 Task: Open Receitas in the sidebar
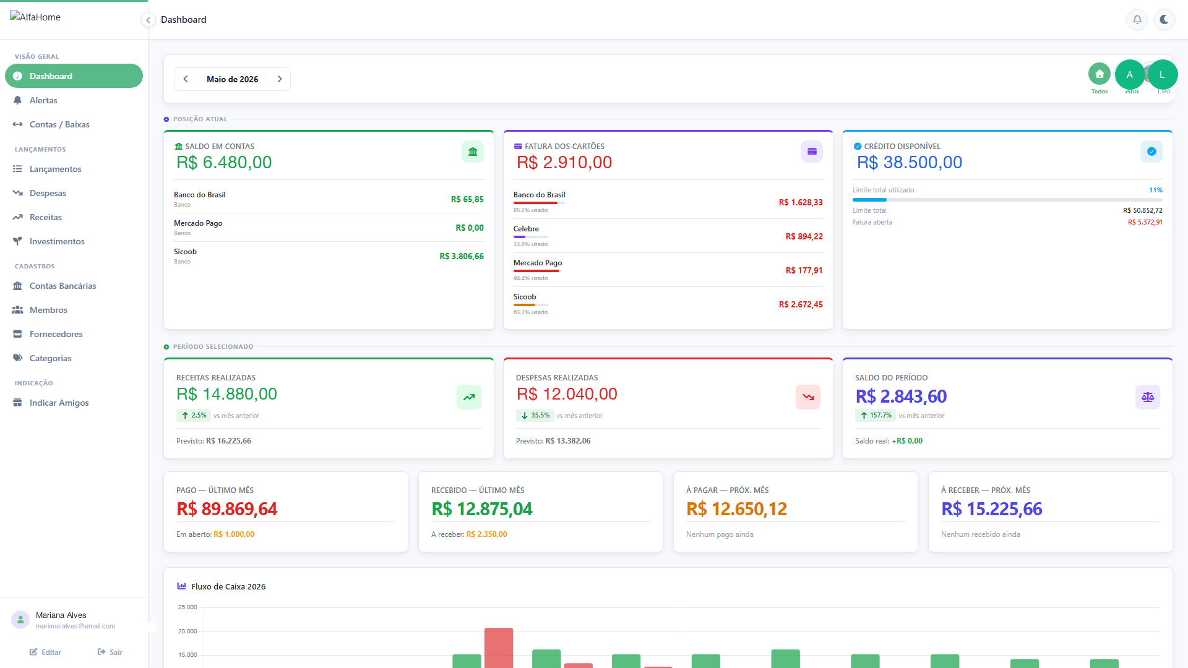74,217
